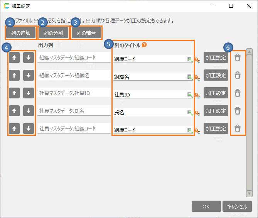Remove the 氏名 row using trash icon
Viewport: 258px width, 218px height.
[x=238, y=111]
